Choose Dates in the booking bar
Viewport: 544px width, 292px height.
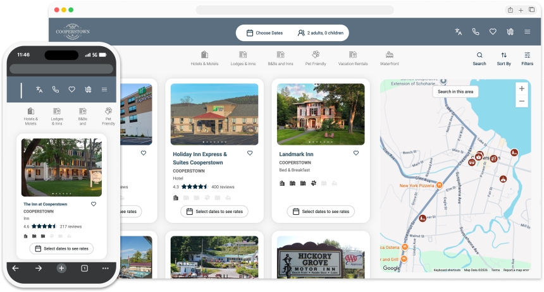264,33
